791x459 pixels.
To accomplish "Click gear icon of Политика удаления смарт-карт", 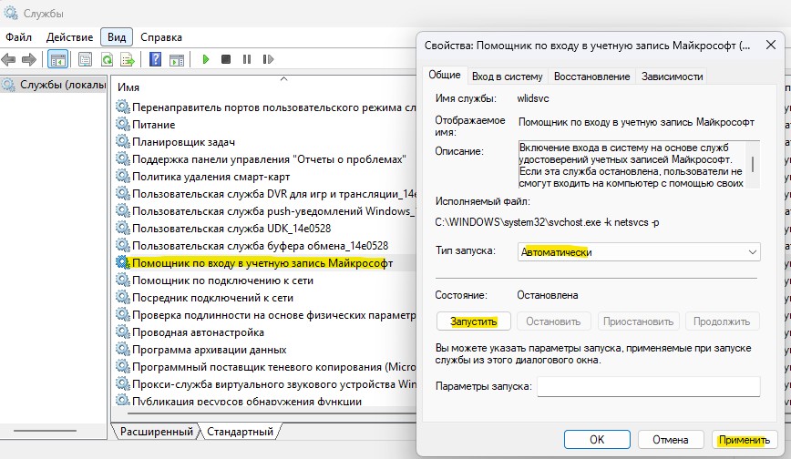I will 123,177.
